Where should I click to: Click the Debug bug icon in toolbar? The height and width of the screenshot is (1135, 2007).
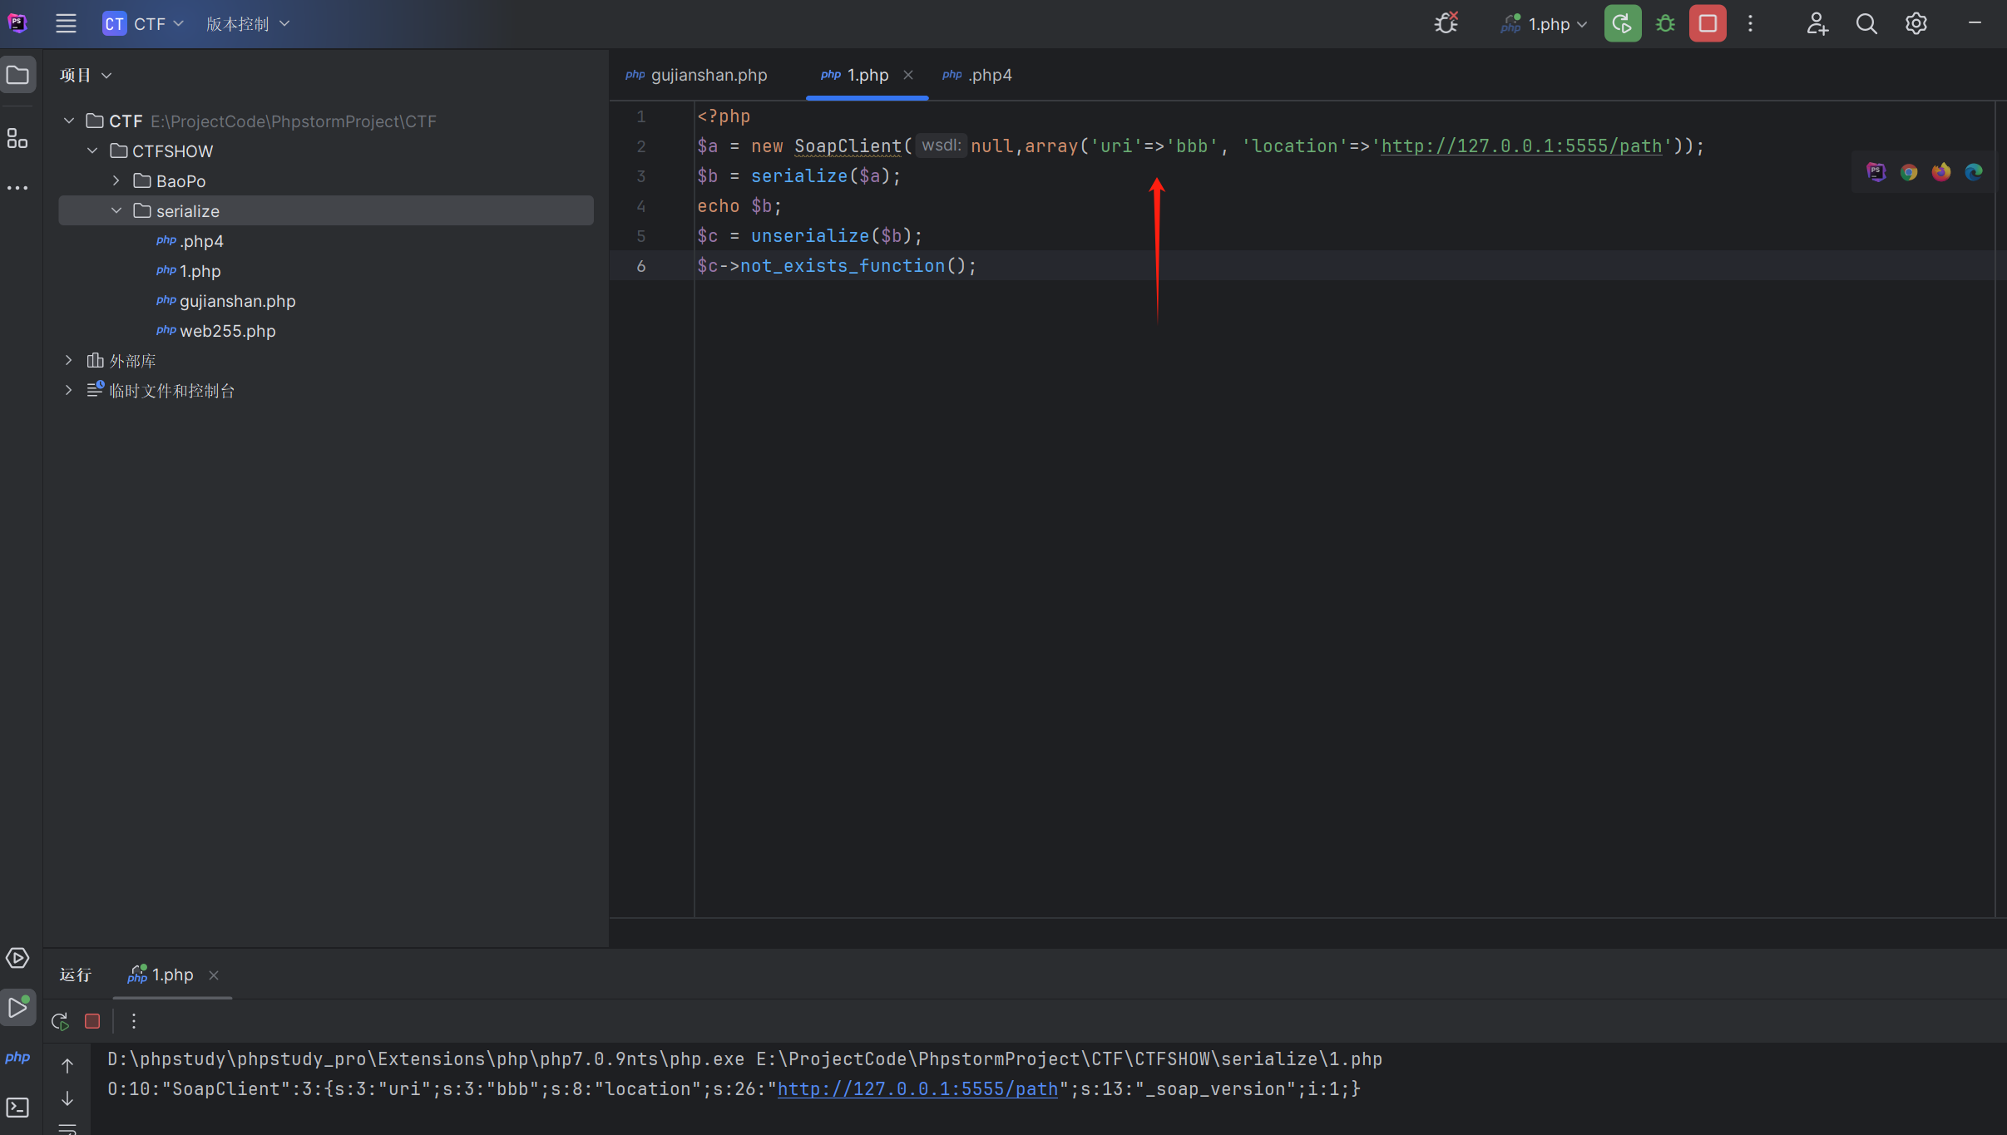pos(1665,24)
